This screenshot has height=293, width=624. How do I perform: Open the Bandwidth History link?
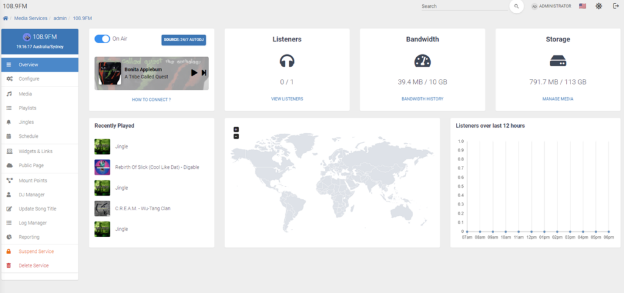[422, 98]
